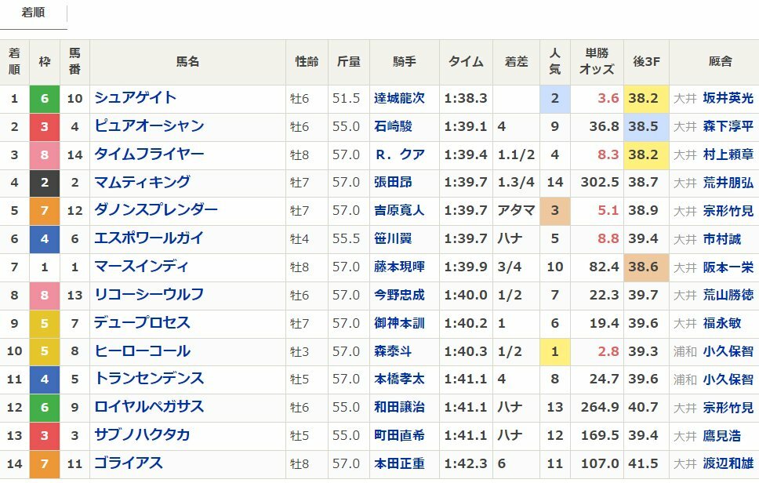This screenshot has height=483, width=759.
Task: Open trainer 荒山勝徳 link
Action: point(728,295)
